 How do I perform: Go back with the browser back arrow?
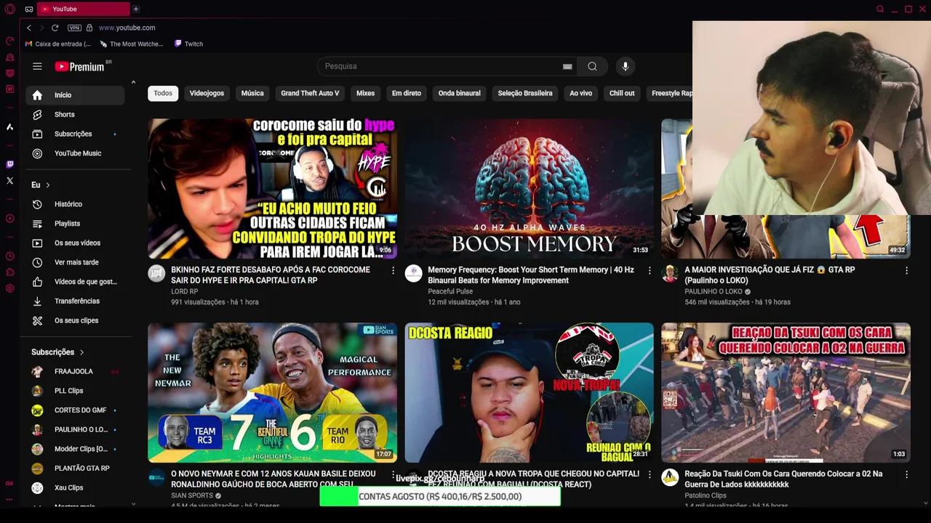point(28,28)
